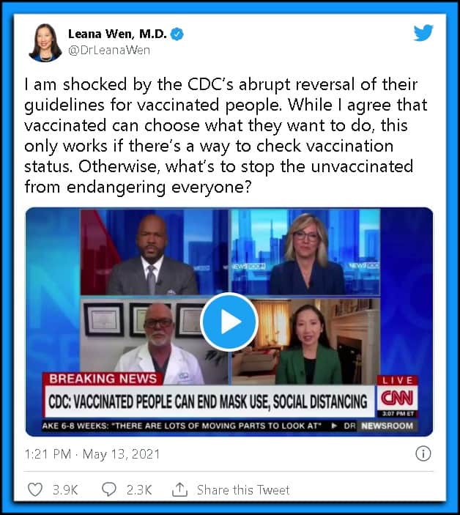Click the 2.3K replies count
Image resolution: width=460 pixels, height=515 pixels.
click(x=139, y=490)
